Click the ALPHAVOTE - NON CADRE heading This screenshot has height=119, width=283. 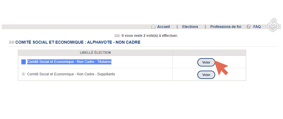coord(114,42)
